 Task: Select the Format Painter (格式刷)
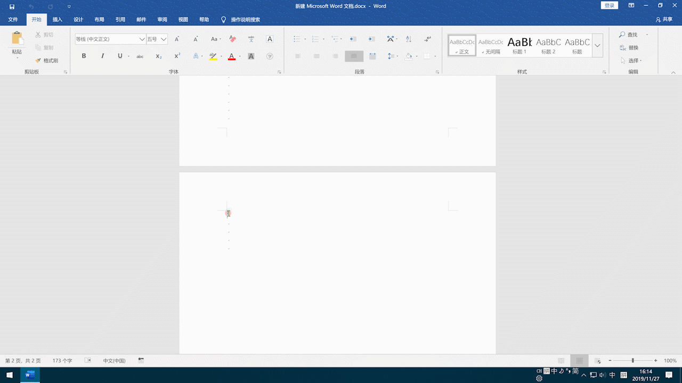click(x=46, y=61)
